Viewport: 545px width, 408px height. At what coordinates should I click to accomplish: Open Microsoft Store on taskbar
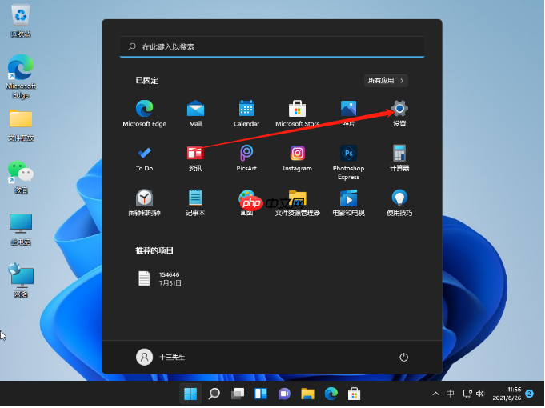point(355,394)
